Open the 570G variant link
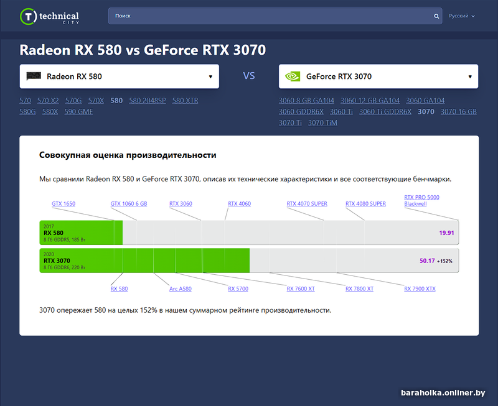 pyautogui.click(x=73, y=101)
